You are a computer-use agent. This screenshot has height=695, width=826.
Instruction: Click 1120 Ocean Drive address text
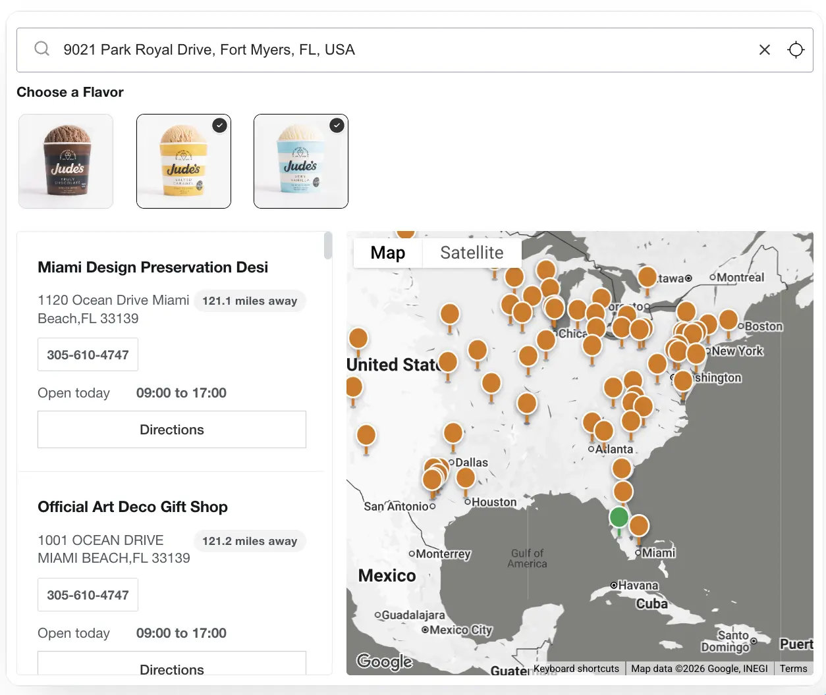point(113,309)
